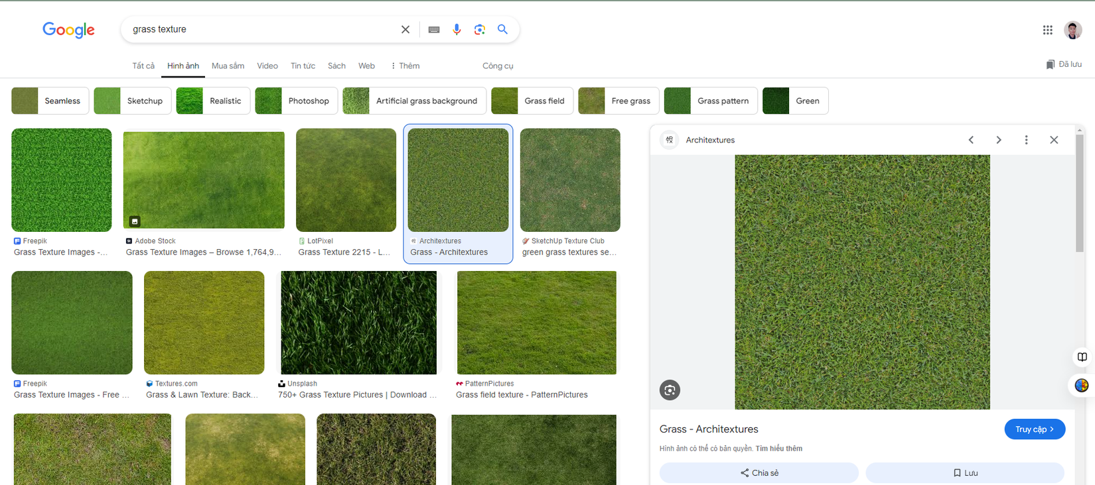Open the Unsplash grass texture thumbnail

pos(358,323)
